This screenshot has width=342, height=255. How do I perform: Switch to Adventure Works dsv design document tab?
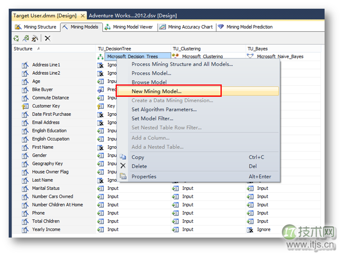coord(132,16)
